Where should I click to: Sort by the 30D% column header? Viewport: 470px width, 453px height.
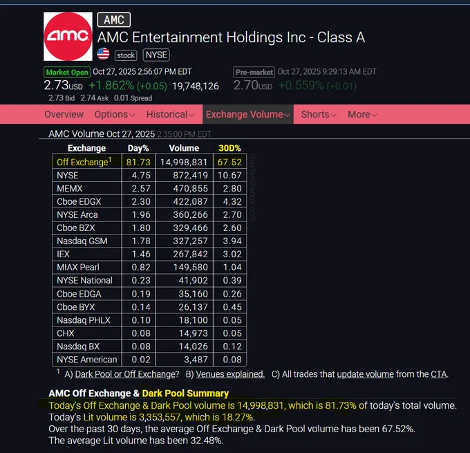pos(229,148)
